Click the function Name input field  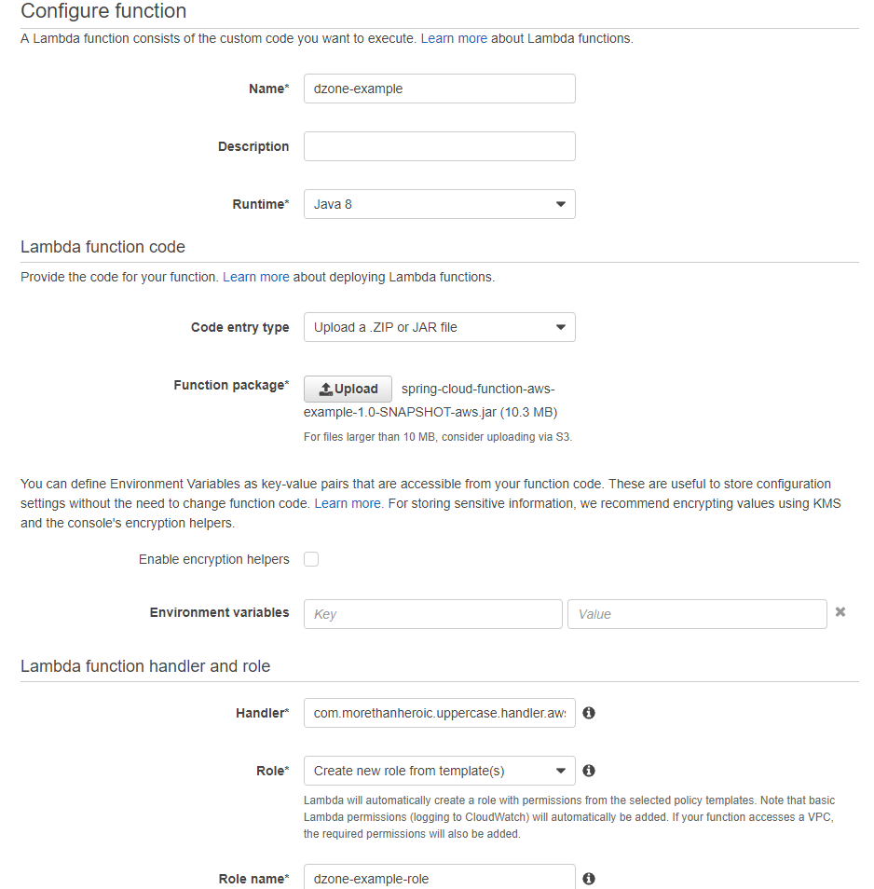[x=439, y=89]
